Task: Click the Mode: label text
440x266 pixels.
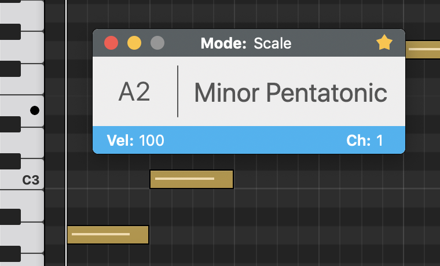Action: tap(223, 43)
